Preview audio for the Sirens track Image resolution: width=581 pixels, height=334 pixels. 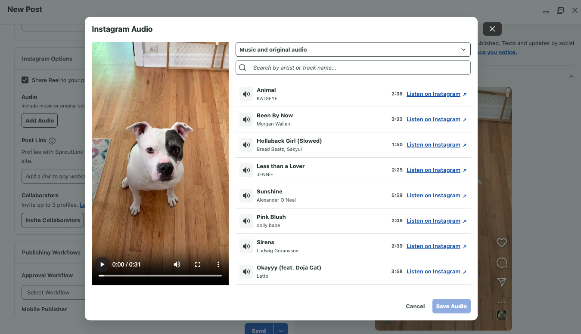click(246, 246)
